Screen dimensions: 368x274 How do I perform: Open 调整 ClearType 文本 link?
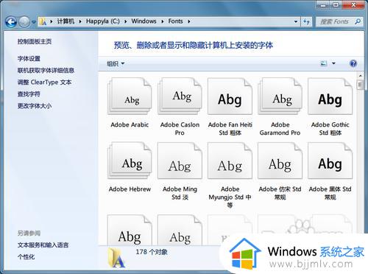[44, 82]
